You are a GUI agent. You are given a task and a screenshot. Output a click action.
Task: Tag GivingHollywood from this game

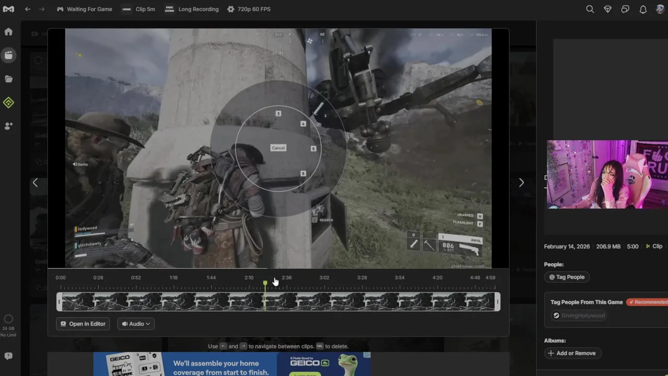pyautogui.click(x=578, y=315)
